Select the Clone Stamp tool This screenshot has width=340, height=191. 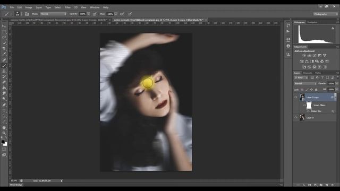(x=4, y=71)
